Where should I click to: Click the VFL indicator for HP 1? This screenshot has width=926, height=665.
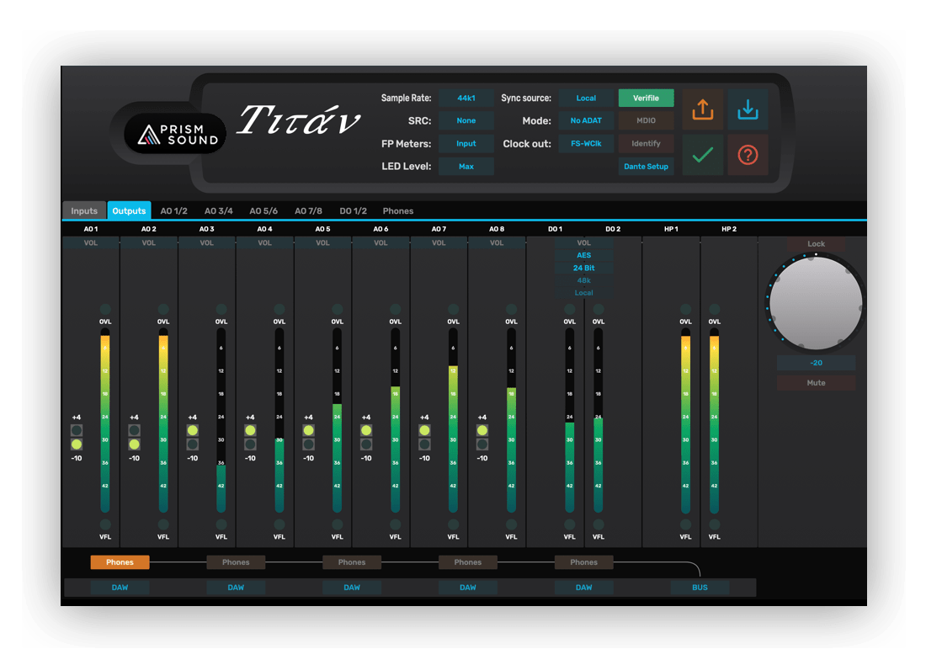click(685, 524)
